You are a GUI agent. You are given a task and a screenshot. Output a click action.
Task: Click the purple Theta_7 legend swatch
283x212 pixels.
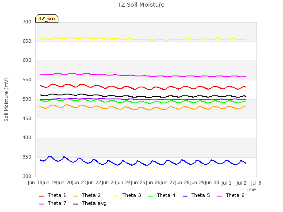[x=41, y=204]
